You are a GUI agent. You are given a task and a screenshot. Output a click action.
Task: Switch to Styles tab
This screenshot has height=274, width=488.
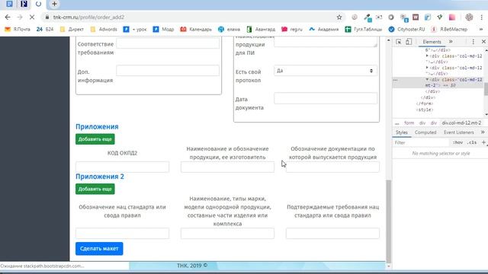402,132
